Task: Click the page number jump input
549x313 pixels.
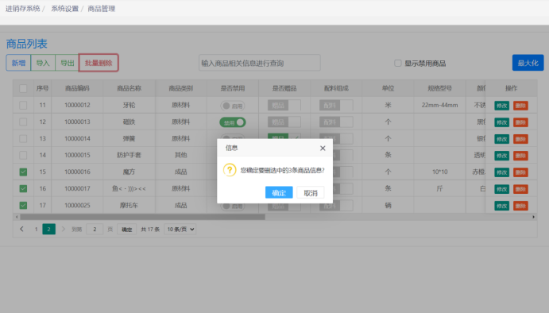Action: [95, 230]
